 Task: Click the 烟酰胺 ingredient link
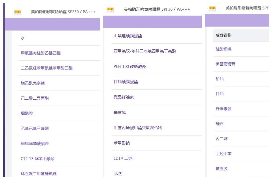click(x=27, y=113)
